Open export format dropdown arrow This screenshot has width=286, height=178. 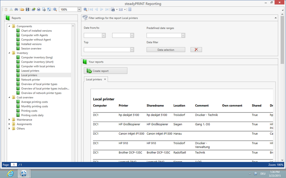point(117,9)
